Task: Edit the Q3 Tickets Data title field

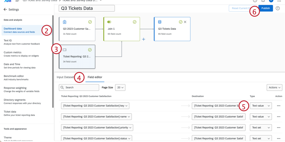Action: pyautogui.click(x=87, y=8)
